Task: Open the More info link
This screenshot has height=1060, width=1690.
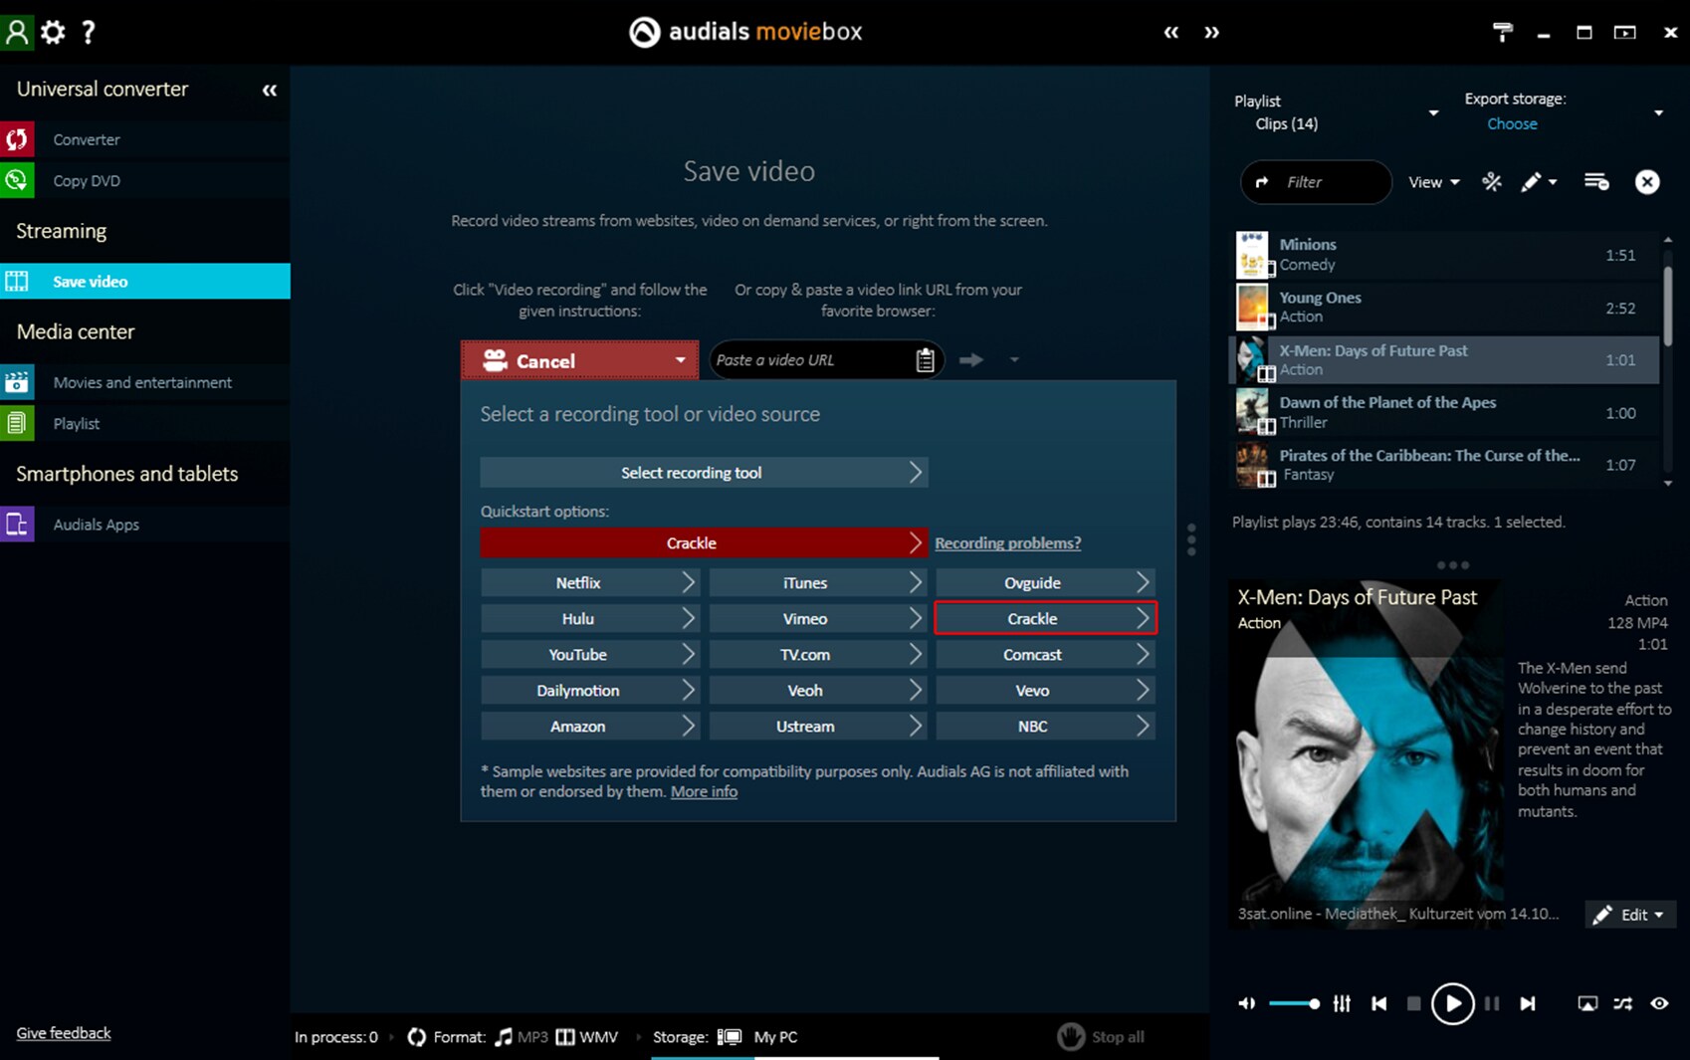Action: pos(704,792)
